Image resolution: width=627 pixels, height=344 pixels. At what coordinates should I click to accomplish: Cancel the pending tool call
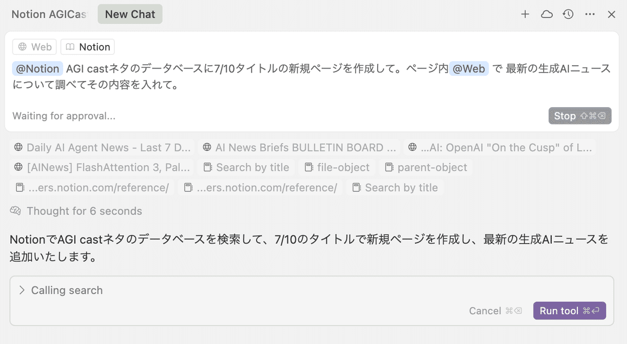pos(495,311)
